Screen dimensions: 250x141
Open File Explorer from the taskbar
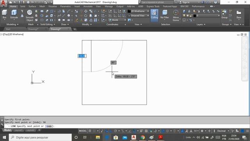click(x=98, y=137)
